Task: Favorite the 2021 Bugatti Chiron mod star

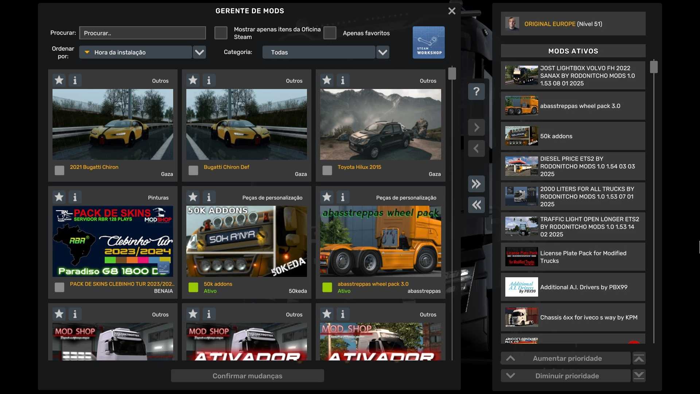Action: click(x=59, y=80)
